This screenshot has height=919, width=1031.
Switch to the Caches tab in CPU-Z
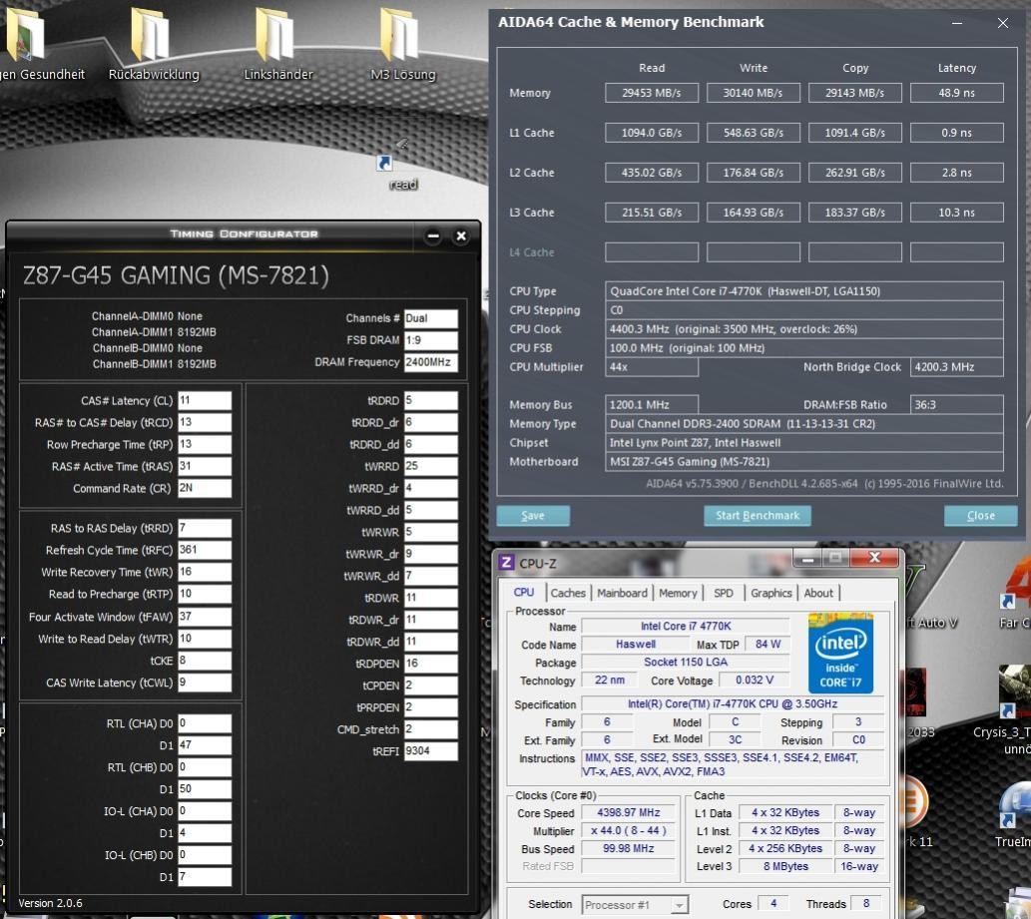tap(568, 593)
